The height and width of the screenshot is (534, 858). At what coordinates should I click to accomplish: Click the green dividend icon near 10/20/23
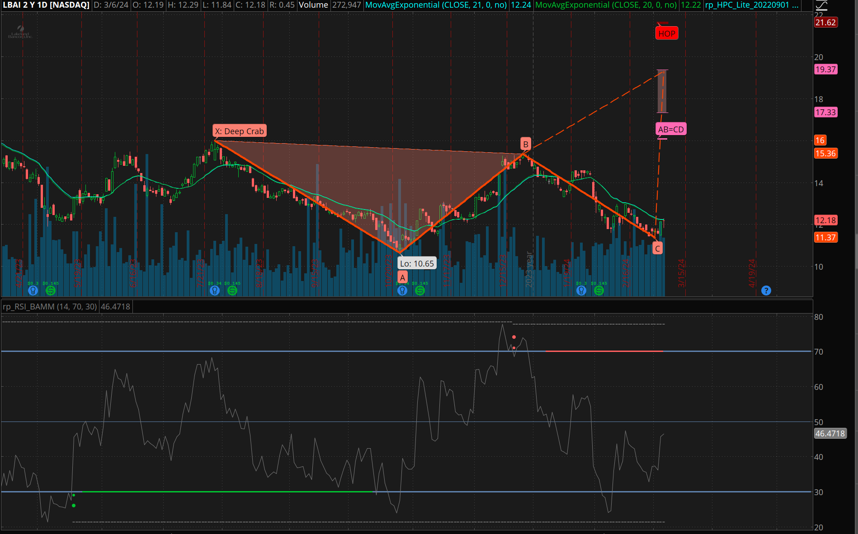[420, 290]
